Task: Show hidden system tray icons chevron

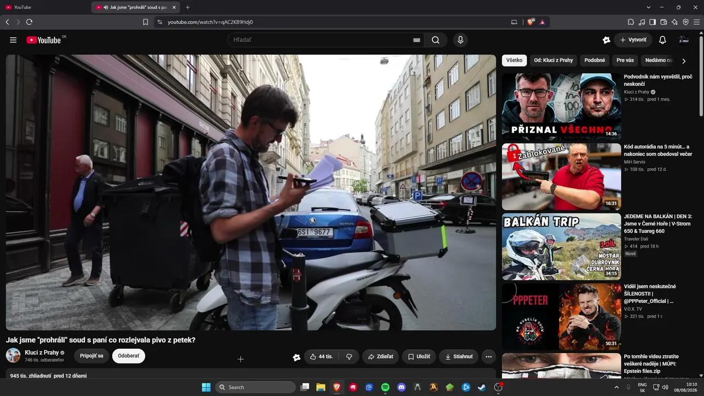Action: point(617,387)
